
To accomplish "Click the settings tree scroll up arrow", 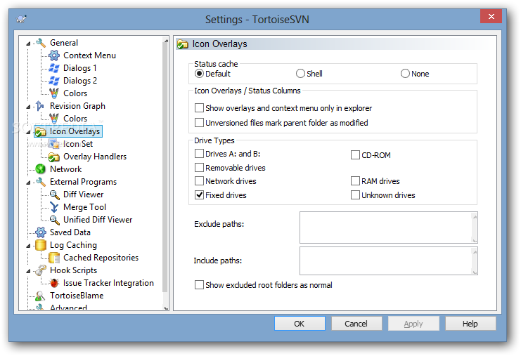I will coord(166,41).
